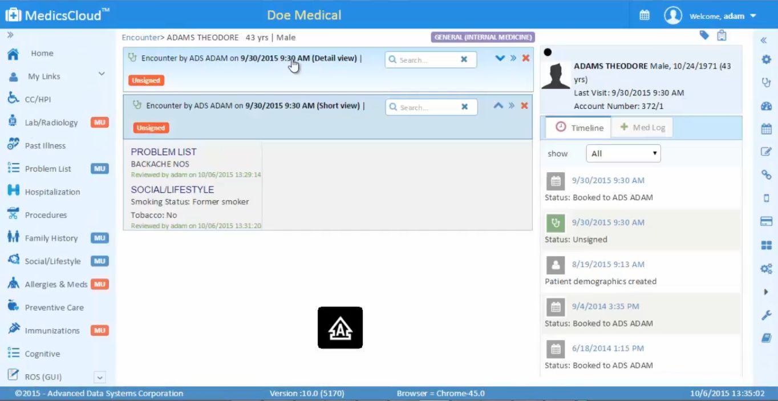Click the Allergies & Meds icon
Screen dimensions: 778x401
pyautogui.click(x=13, y=283)
